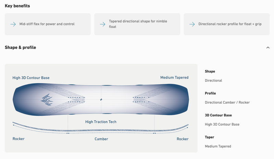
Task: Open the Directional rocker profile benefit card
Action: click(227, 24)
